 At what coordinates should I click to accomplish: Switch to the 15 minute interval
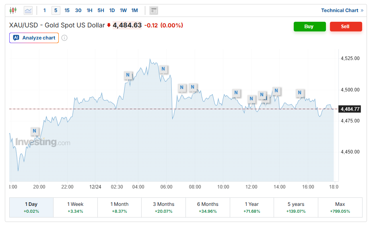tap(67, 10)
